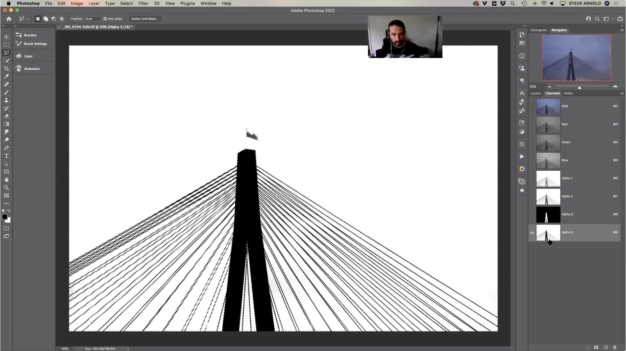The height and width of the screenshot is (351, 626).
Task: Uncheck the Anti-alias checkbox
Action: click(x=105, y=19)
